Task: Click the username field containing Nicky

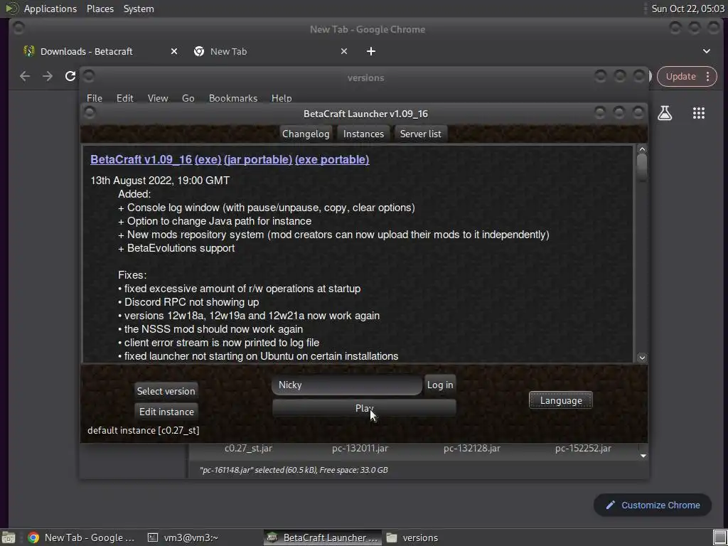Action: (x=347, y=385)
